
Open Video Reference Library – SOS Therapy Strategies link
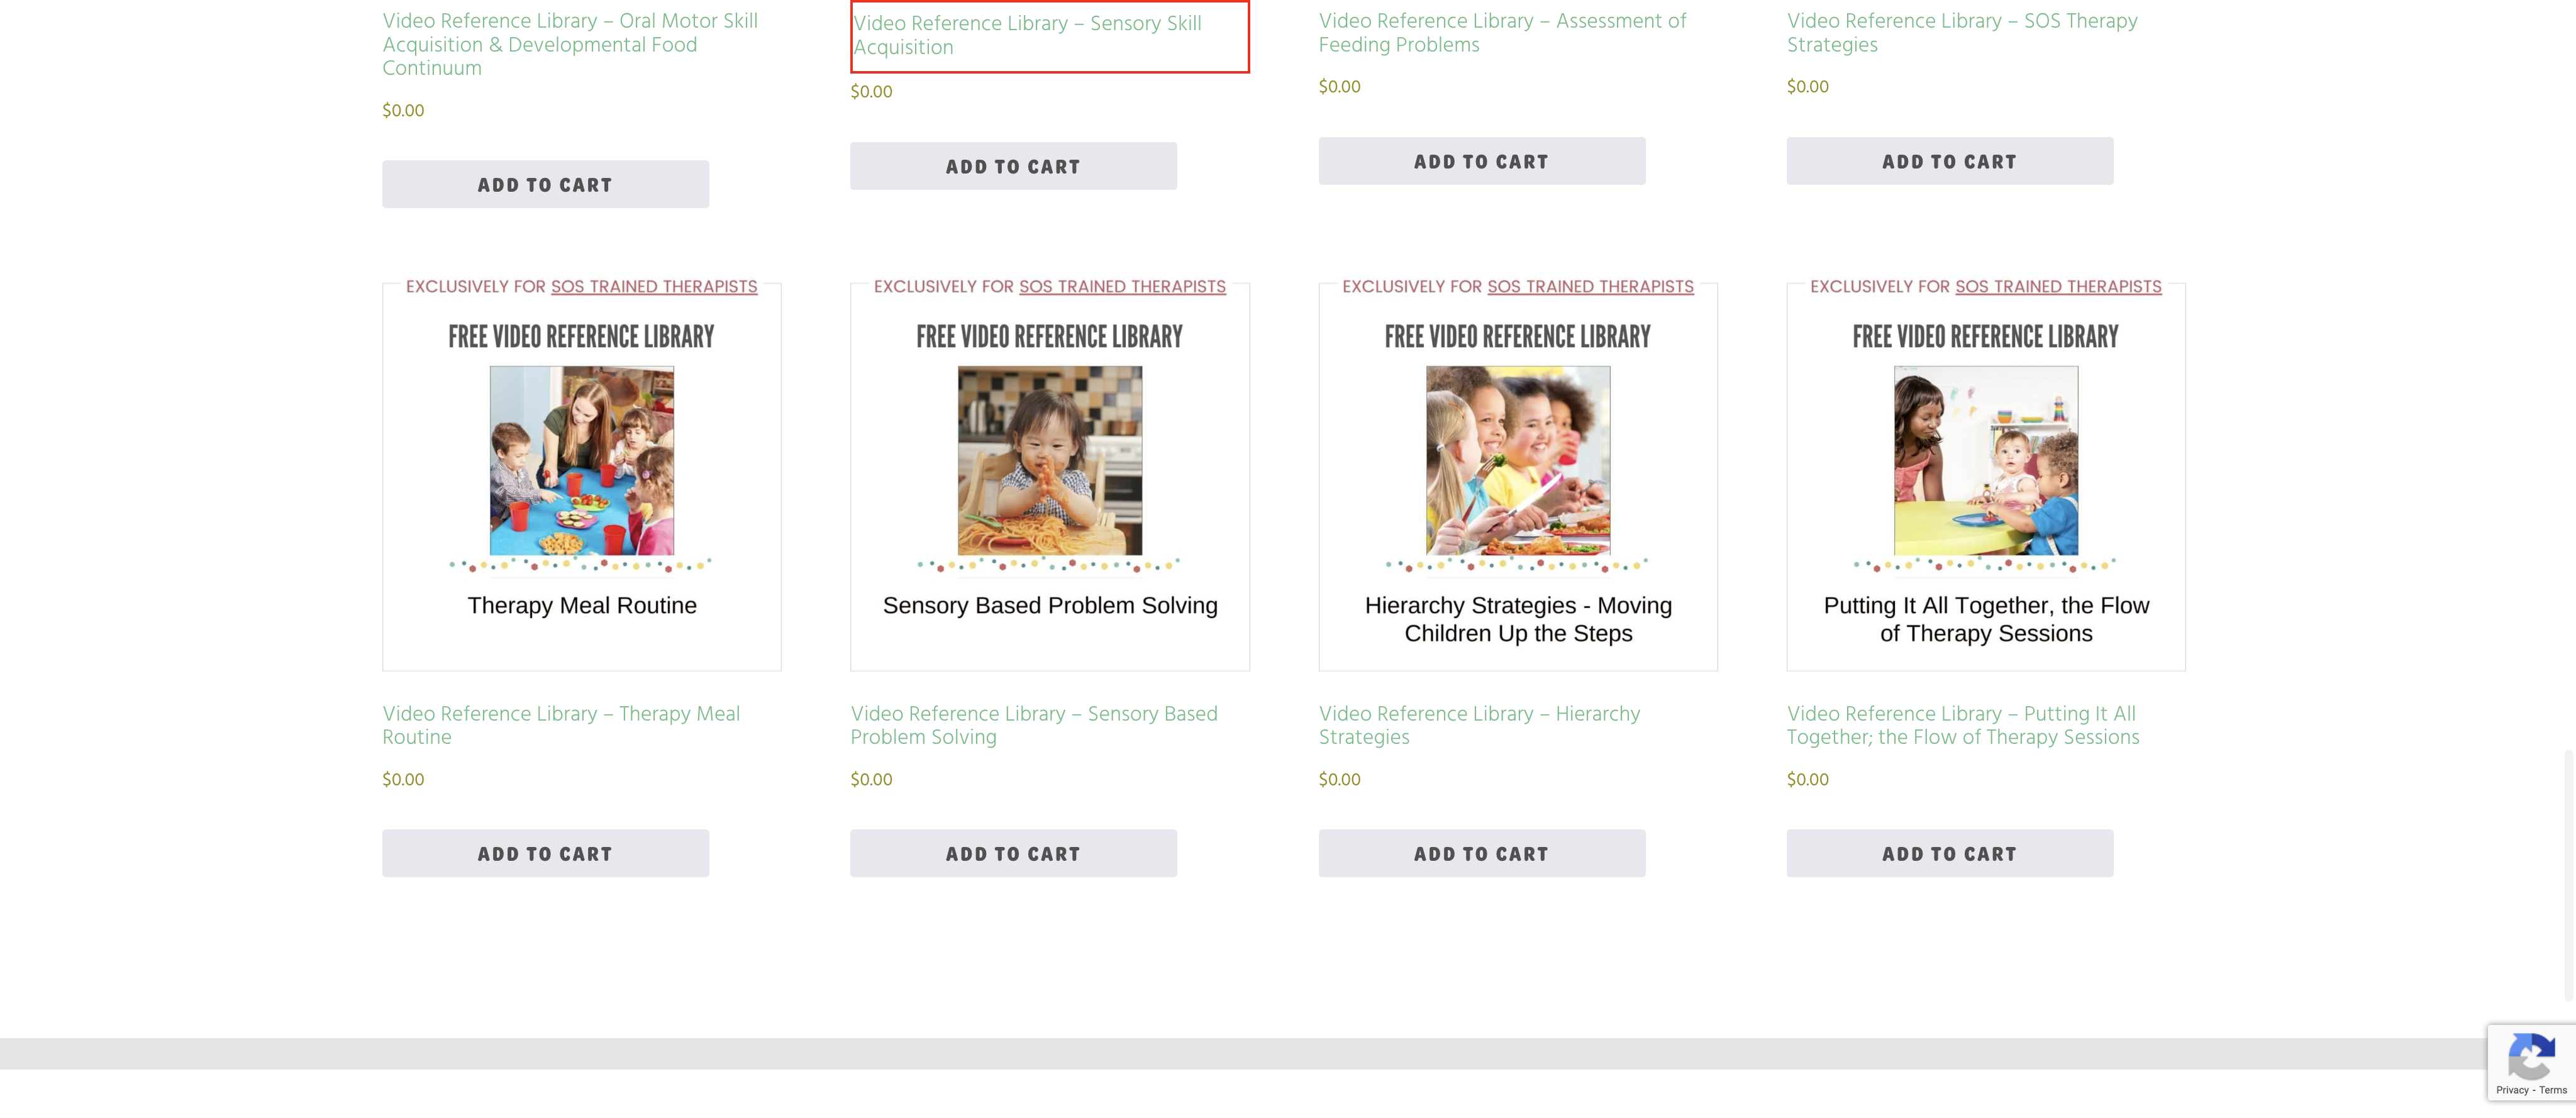point(1962,32)
